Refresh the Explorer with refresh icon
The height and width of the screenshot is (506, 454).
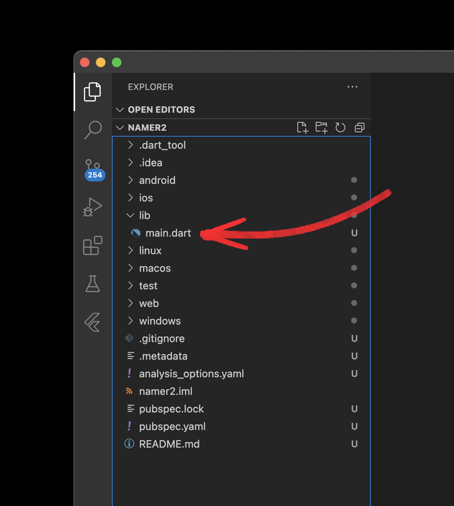(340, 127)
